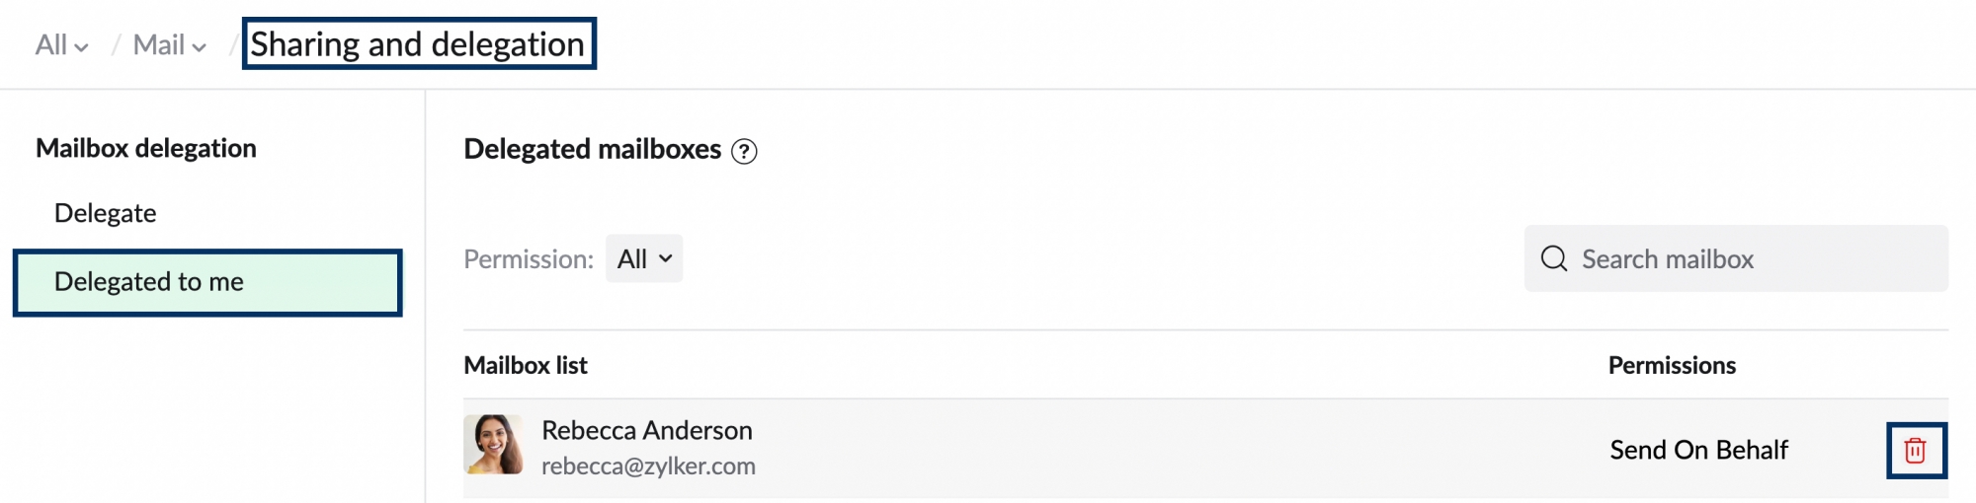Click the Send On Behalf permission
The image size is (1976, 503).
coord(1698,450)
